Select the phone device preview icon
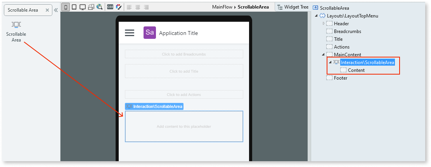The image size is (431, 167). tap(65, 7)
